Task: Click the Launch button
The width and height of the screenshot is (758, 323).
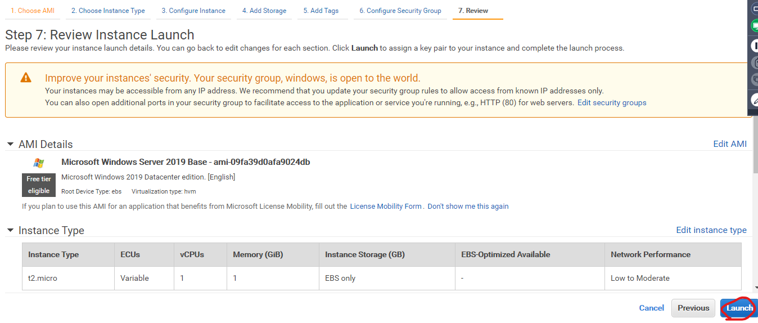Action: (x=739, y=308)
